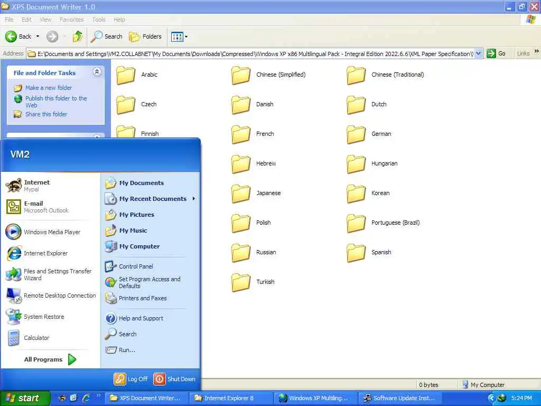Launch Windows Media Player
Screen dimensions: 541x406
[x=51, y=232]
